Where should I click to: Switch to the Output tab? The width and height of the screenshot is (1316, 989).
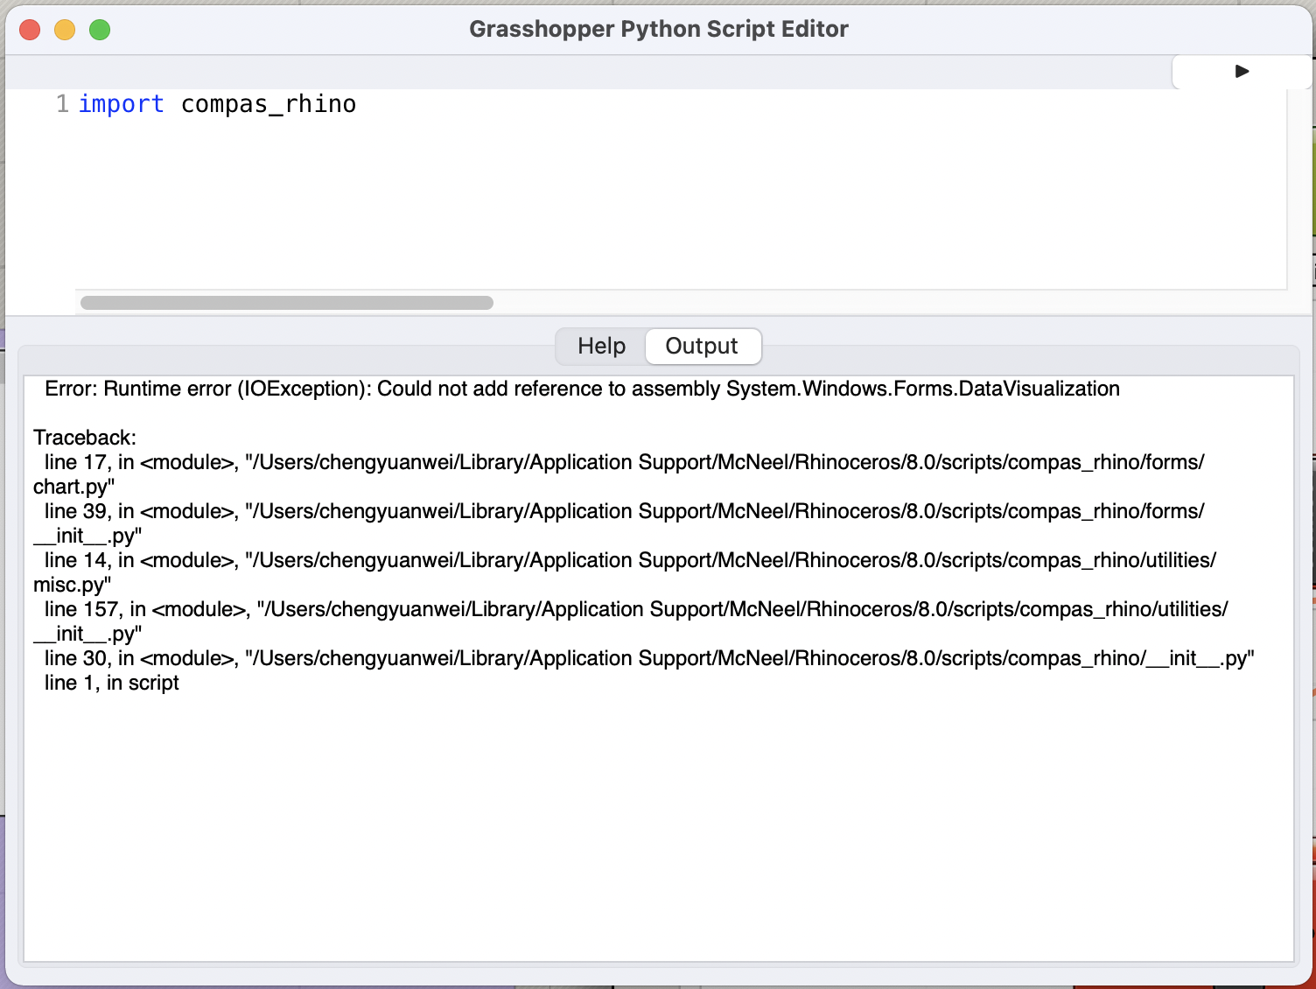pyautogui.click(x=703, y=346)
